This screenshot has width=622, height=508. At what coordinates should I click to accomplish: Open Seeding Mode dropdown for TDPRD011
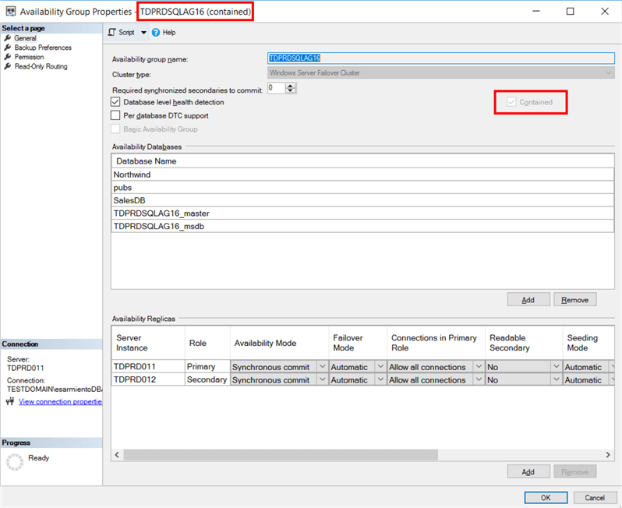point(613,367)
